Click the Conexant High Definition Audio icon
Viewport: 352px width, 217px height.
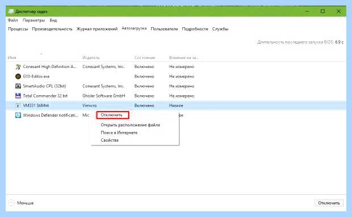(x=18, y=67)
